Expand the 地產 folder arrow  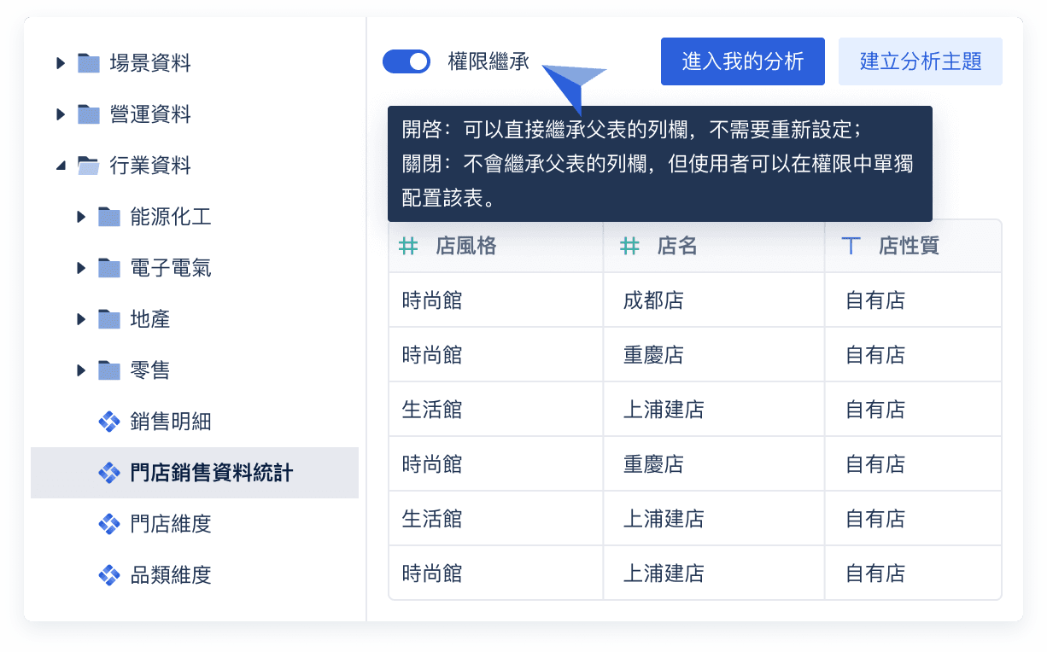(x=81, y=319)
